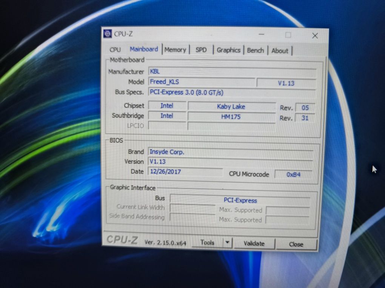This screenshot has height=288, width=385.
Task: Click the model revision value V1.13
Action: [x=286, y=83]
